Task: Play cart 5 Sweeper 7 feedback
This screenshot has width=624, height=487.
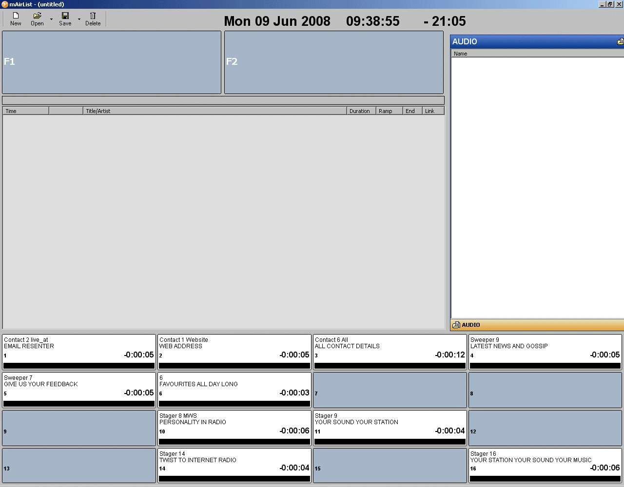Action: coord(79,390)
